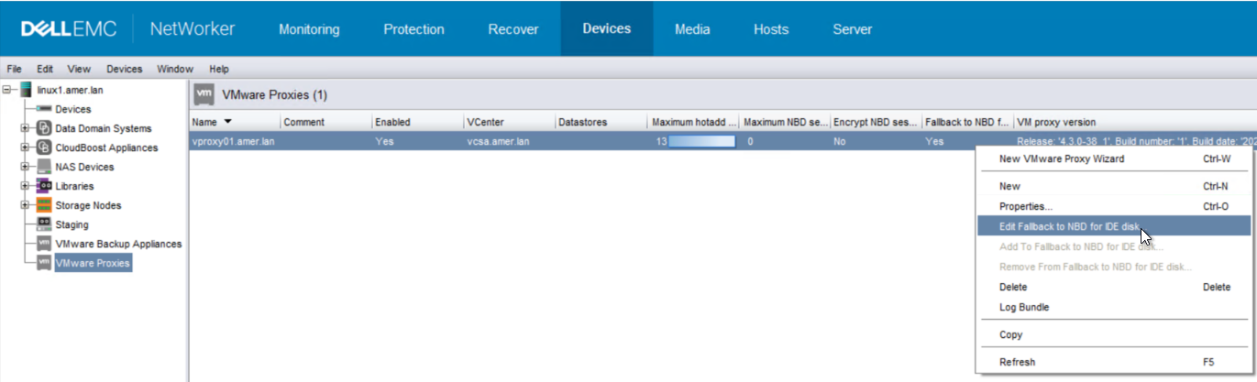This screenshot has width=1257, height=382.
Task: Sort by the Comment column header
Action: pyautogui.click(x=326, y=122)
